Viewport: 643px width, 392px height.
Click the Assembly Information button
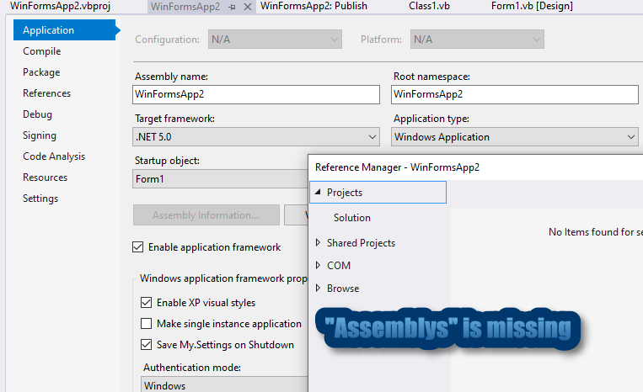point(206,215)
